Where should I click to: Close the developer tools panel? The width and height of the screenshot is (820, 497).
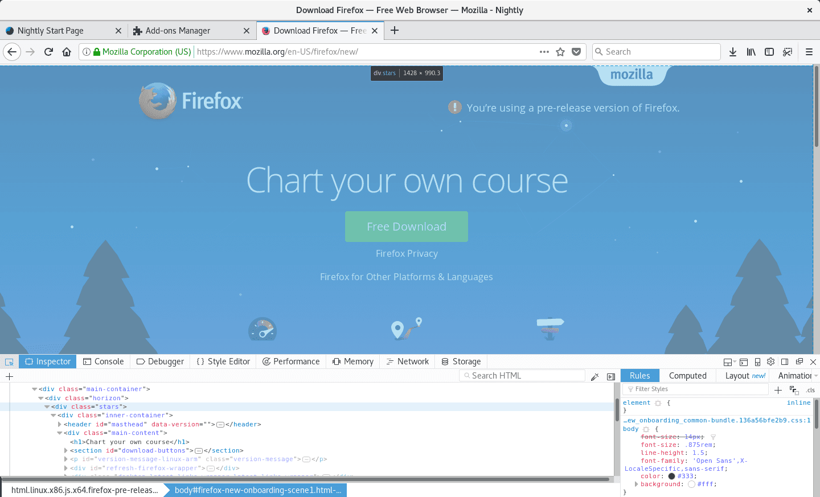813,362
